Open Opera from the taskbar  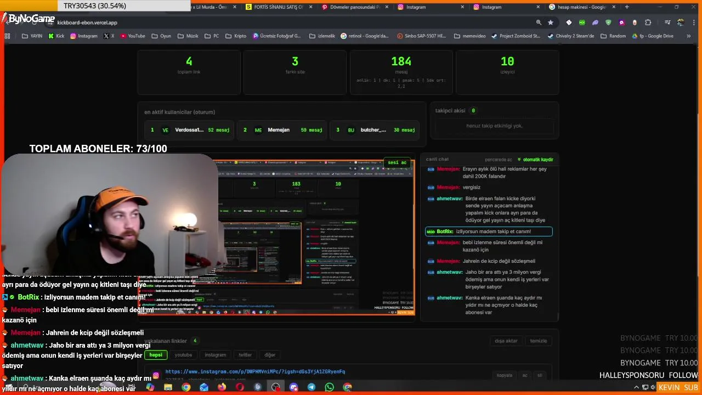[240, 387]
